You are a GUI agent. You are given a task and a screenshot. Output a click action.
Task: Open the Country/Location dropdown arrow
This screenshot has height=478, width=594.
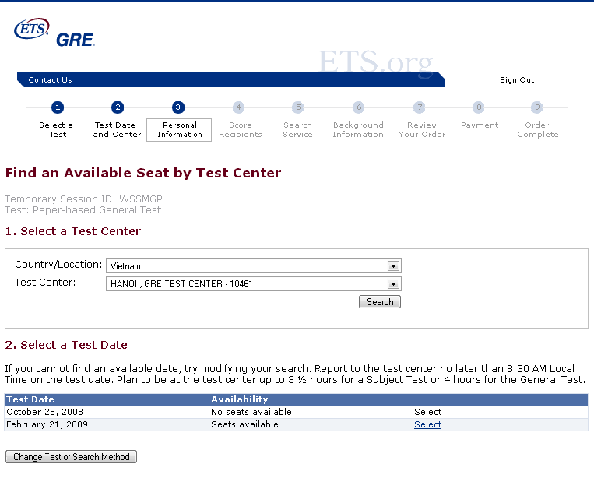[x=393, y=266]
